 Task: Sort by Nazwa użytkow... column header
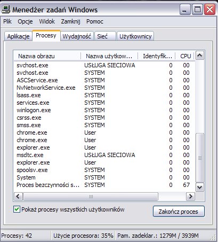[109, 56]
